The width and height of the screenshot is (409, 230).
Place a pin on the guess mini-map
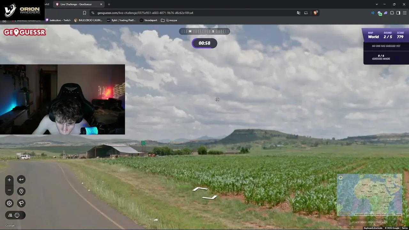coord(370,195)
